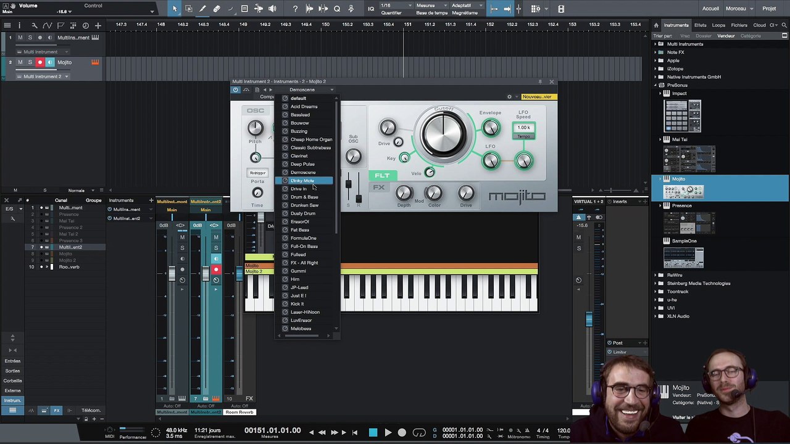Select Dinky Mole preset from list

pos(304,181)
